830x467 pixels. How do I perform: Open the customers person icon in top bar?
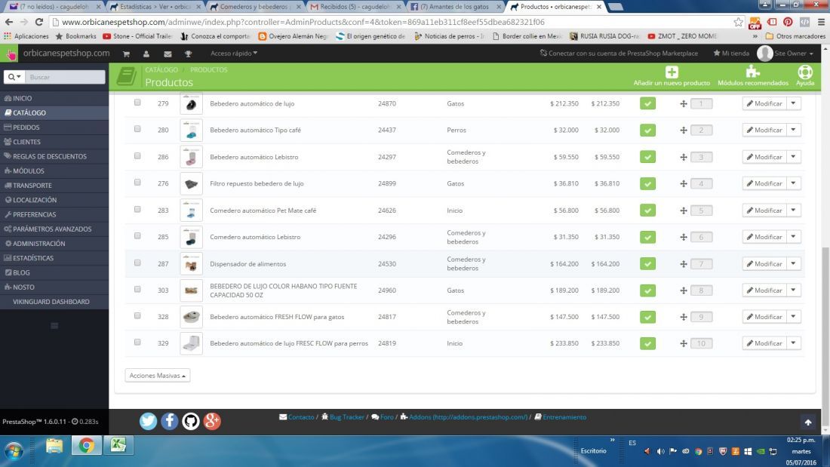(146, 54)
